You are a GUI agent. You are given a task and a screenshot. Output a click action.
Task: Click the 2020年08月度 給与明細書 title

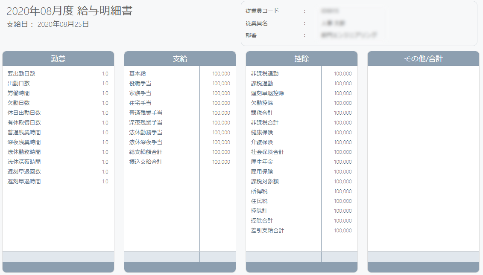pyautogui.click(x=69, y=11)
